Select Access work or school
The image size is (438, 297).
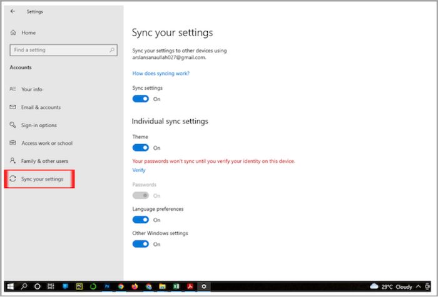pos(46,143)
